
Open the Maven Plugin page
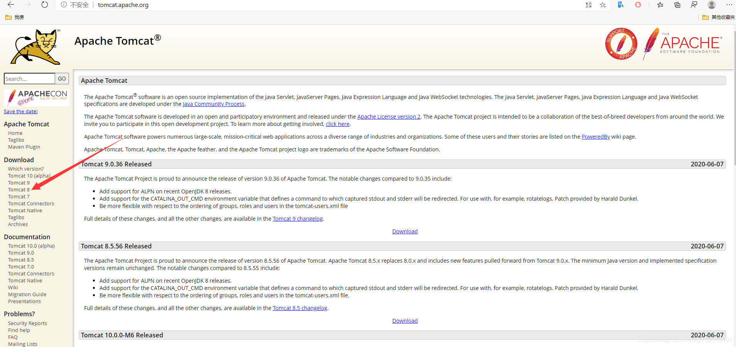(x=24, y=147)
